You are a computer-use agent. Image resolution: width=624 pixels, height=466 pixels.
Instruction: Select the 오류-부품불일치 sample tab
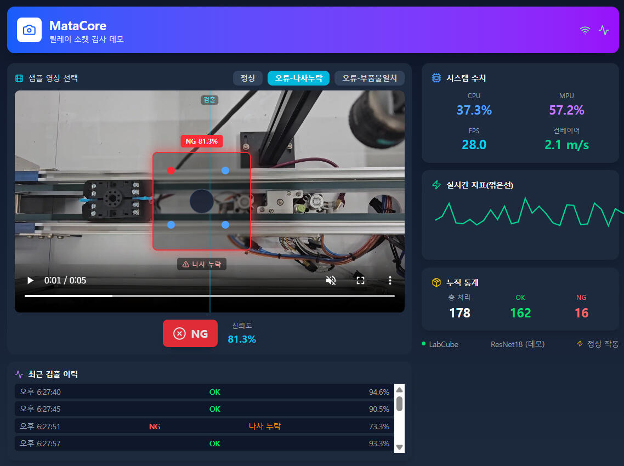tap(369, 78)
